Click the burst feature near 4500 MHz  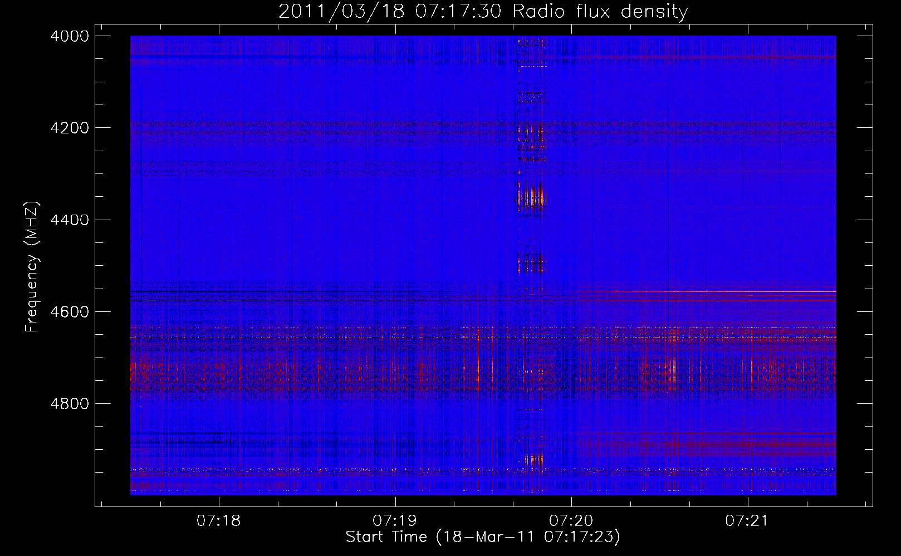(532, 262)
